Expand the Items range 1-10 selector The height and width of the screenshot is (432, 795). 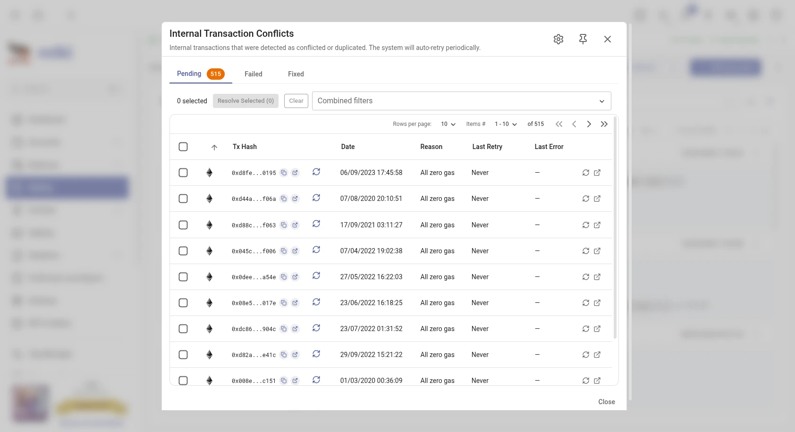pyautogui.click(x=505, y=124)
